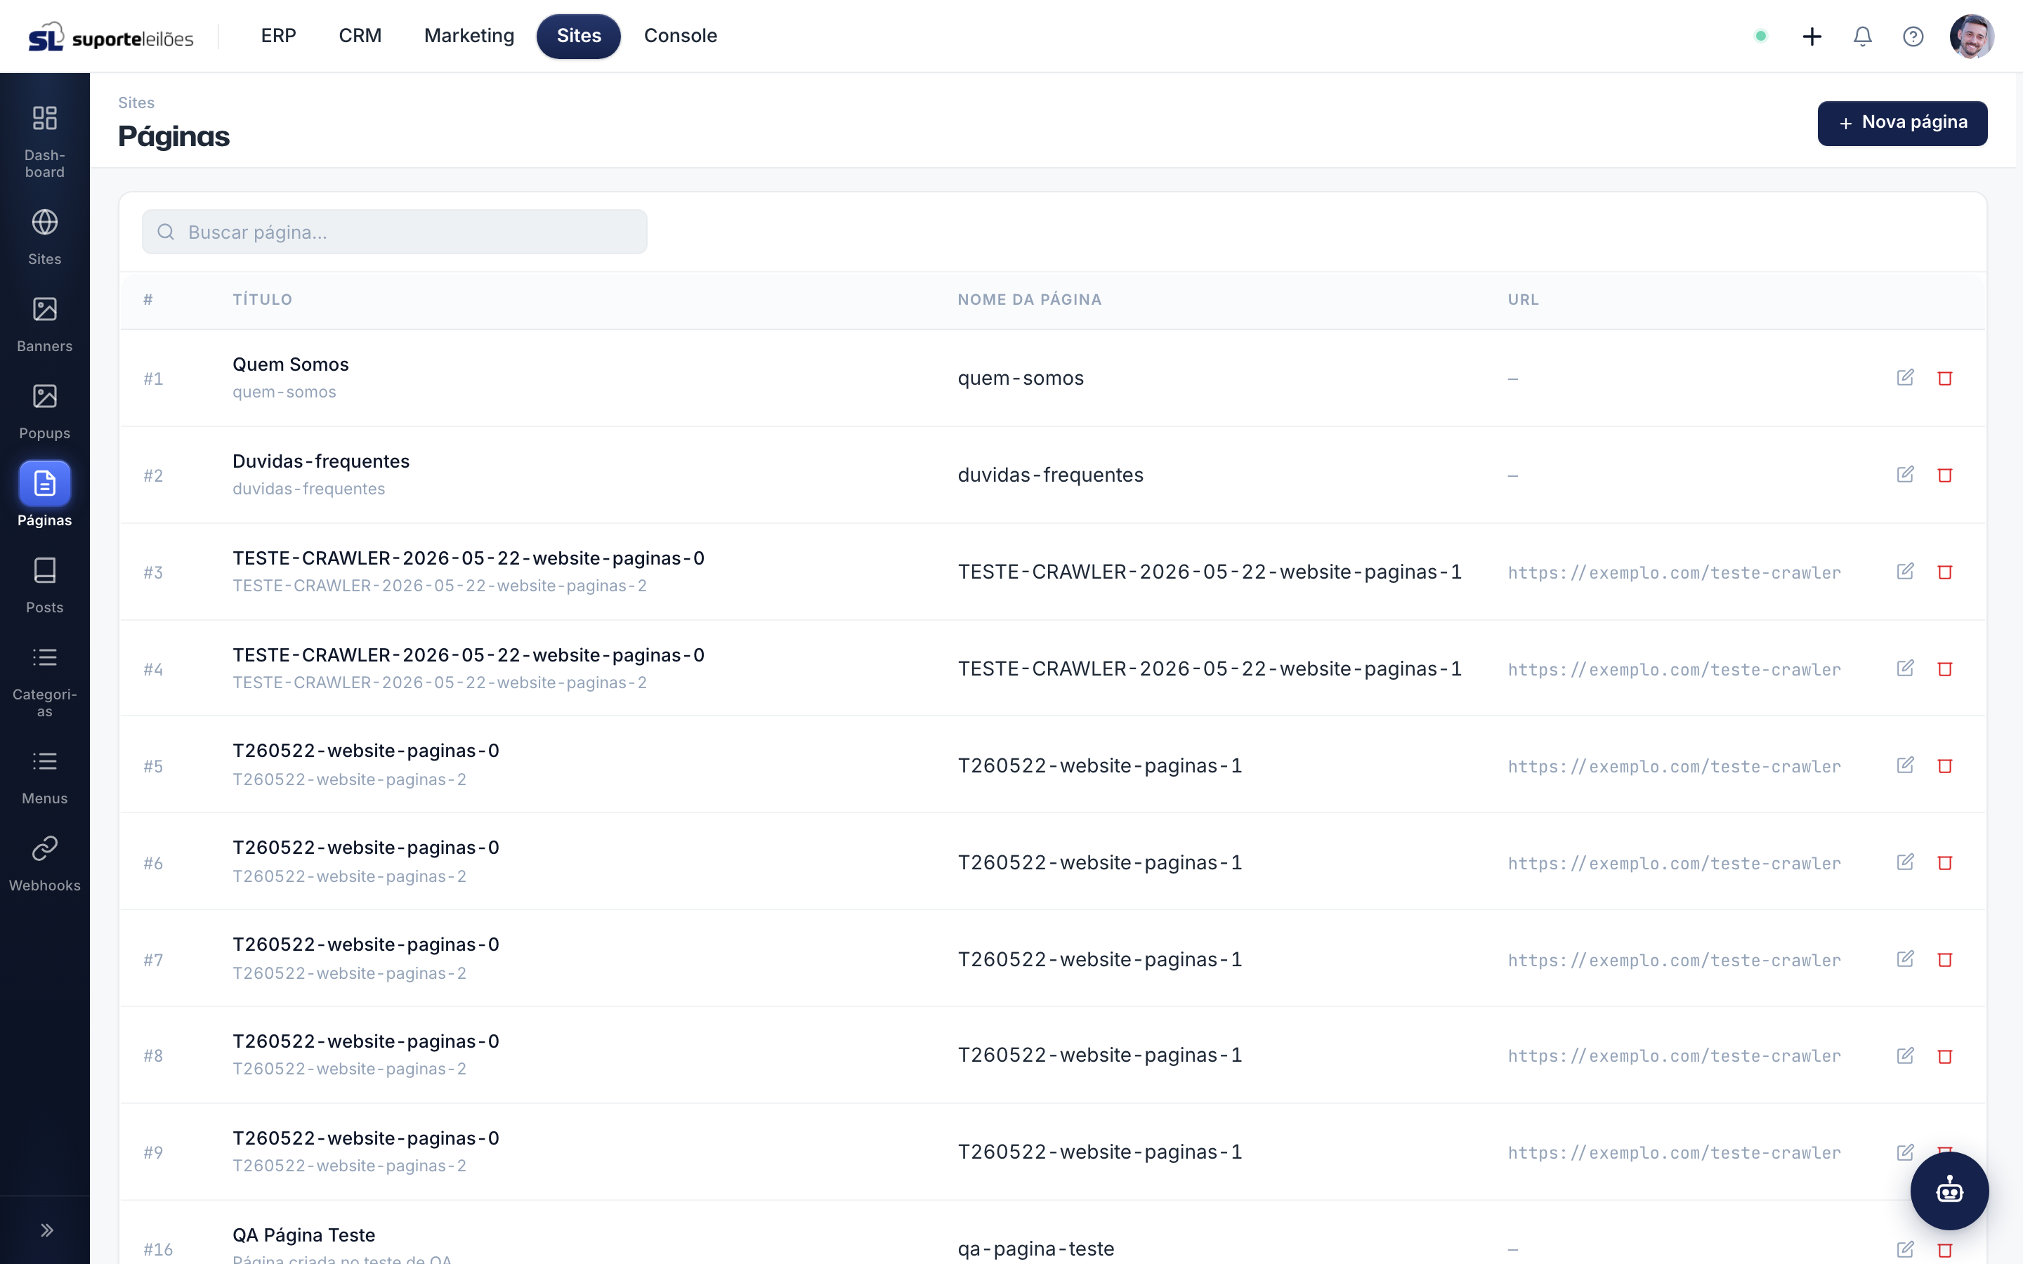Delete the Quem Somos page

(1944, 378)
